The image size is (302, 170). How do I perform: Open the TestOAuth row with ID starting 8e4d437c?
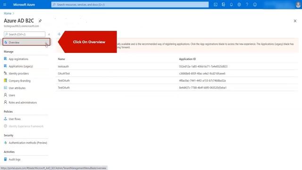click(x=177, y=87)
